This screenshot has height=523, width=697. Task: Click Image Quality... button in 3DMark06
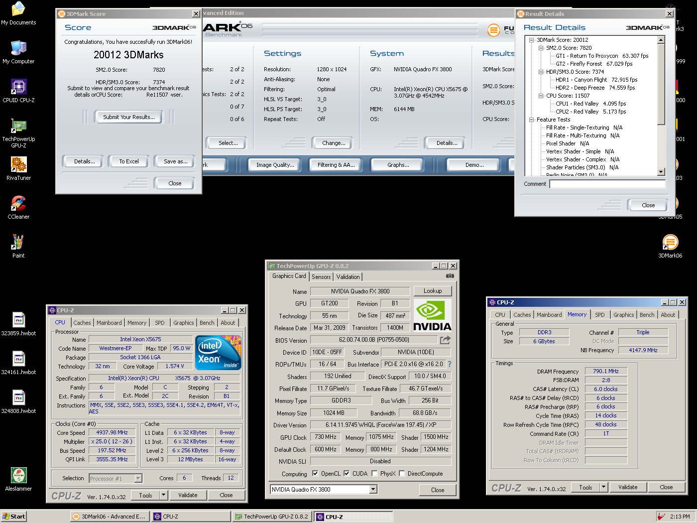275,165
